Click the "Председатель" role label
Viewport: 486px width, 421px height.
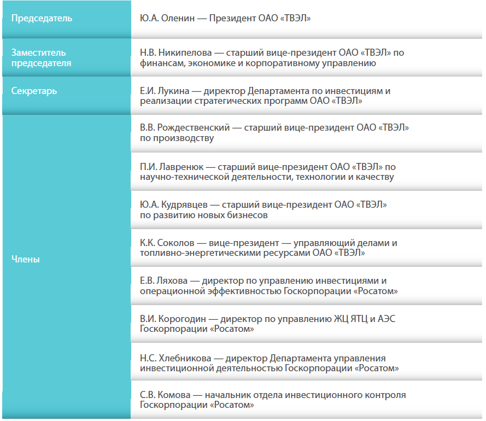tap(42, 18)
